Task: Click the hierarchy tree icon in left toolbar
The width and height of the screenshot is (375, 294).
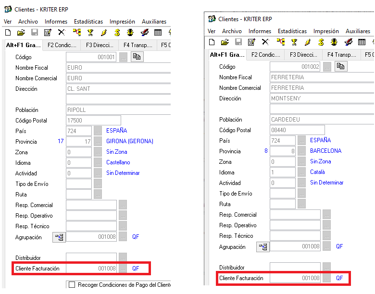Action: (x=76, y=33)
